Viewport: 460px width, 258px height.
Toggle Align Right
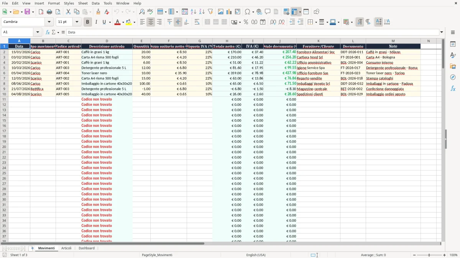(159, 22)
